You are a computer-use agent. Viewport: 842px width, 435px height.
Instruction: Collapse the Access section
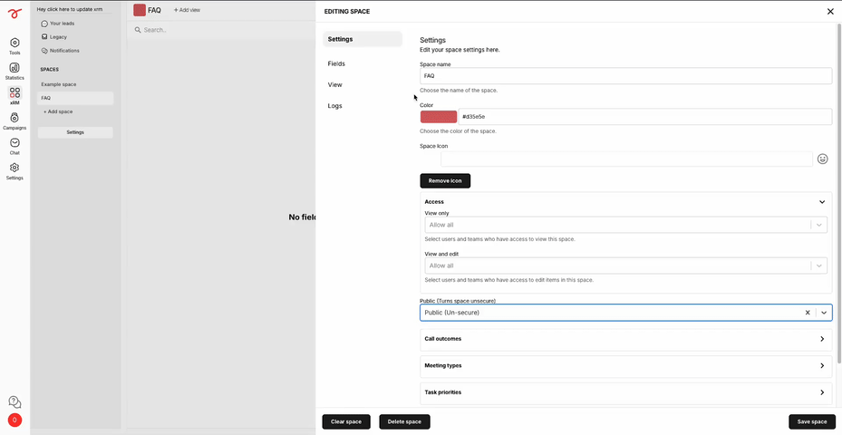tap(821, 202)
